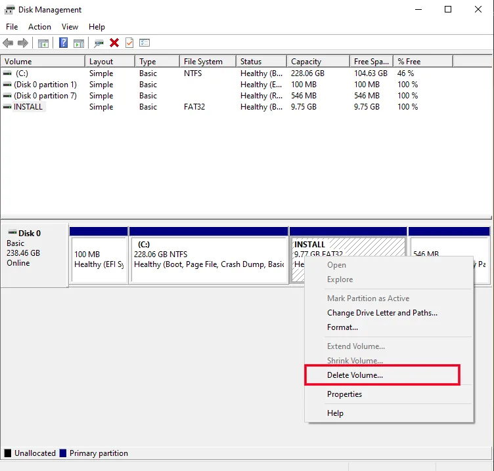
Task: Sort by the File System column header
Action: 203,62
